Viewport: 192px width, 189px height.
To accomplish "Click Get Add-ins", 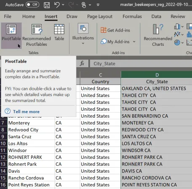I will point(115,30).
